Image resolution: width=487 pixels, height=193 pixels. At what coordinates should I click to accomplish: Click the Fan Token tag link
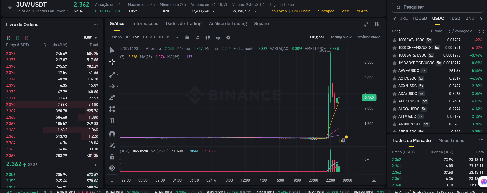click(278, 11)
